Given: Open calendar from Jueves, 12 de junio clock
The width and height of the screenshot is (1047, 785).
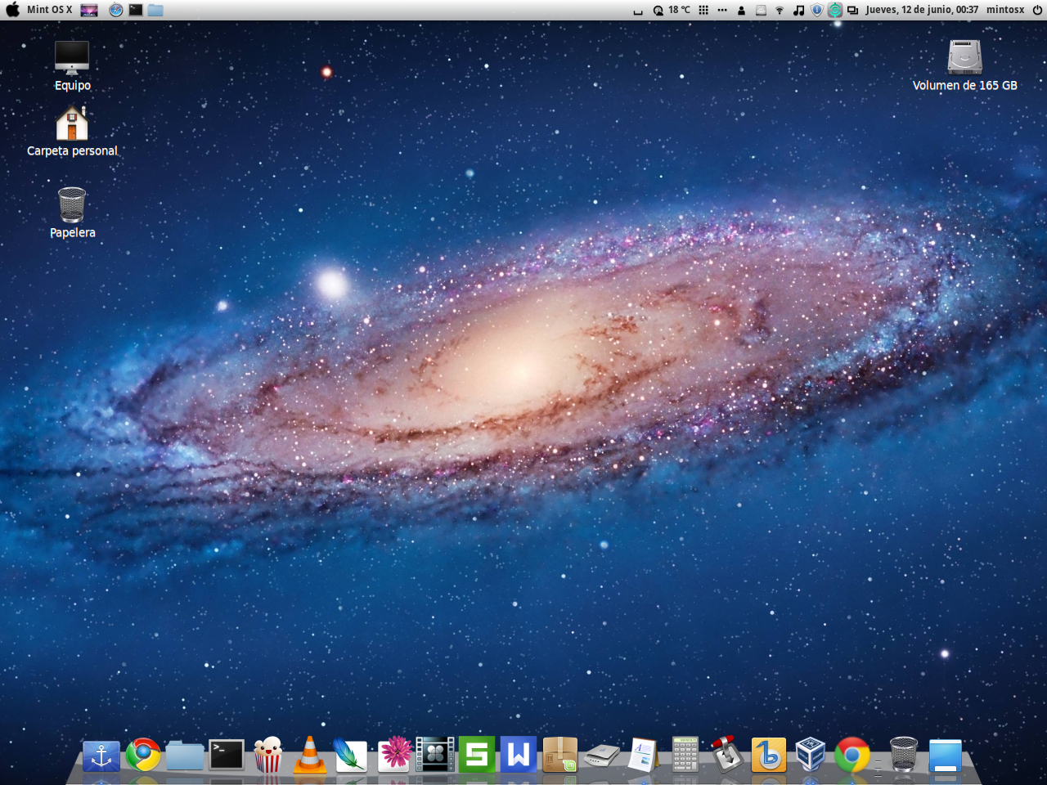Looking at the screenshot, I should (x=922, y=10).
